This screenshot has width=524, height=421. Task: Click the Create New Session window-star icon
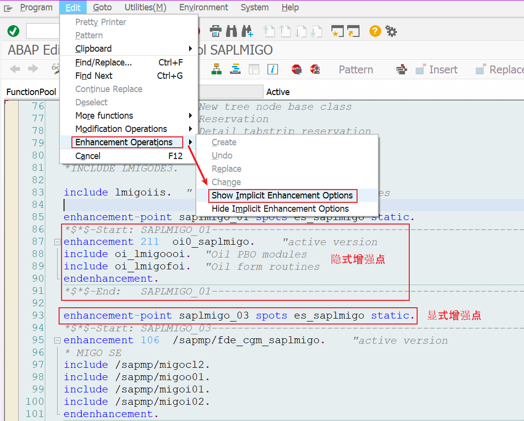[x=337, y=31]
